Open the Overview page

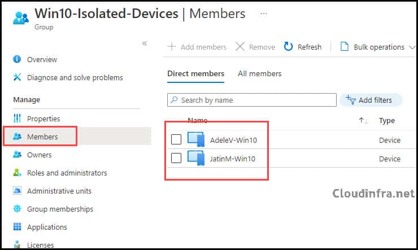pos(42,59)
